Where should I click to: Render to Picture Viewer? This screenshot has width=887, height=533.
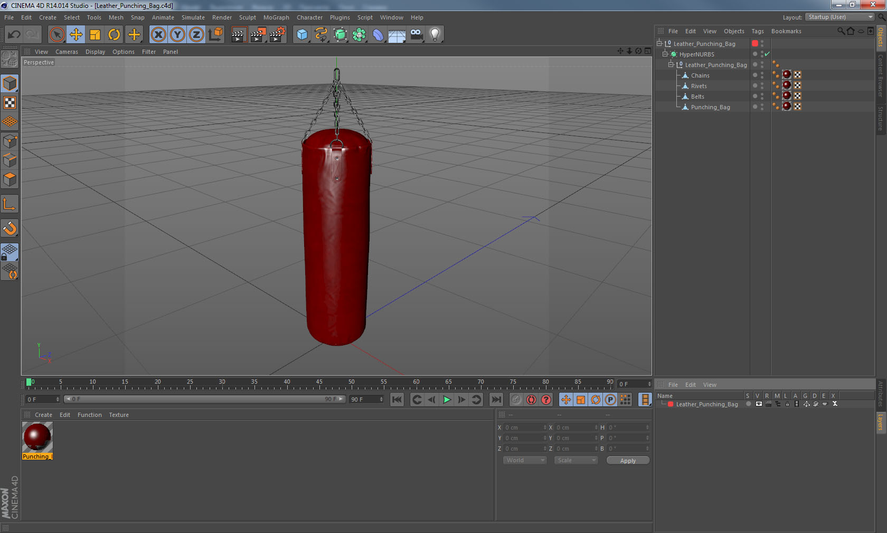[x=258, y=35]
